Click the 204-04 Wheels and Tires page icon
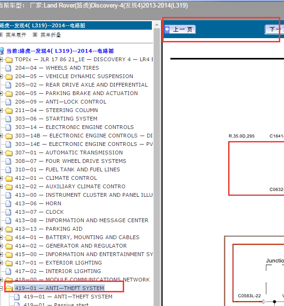 [8, 68]
